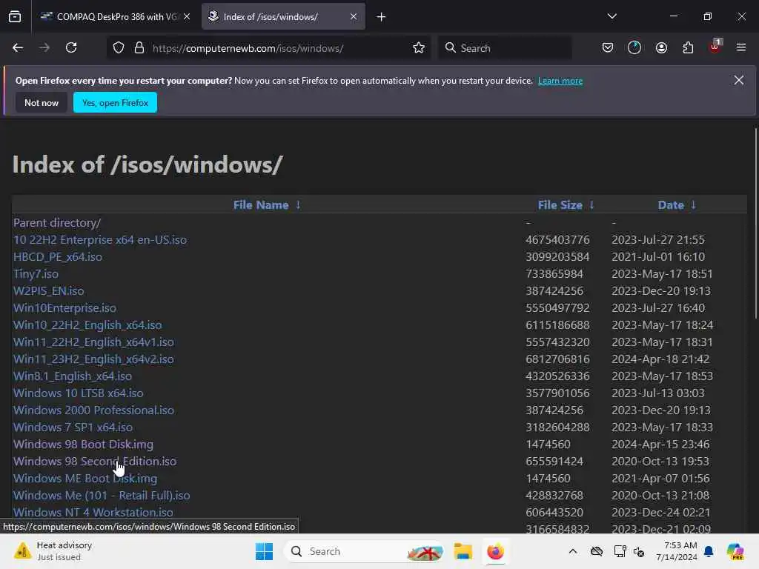Image resolution: width=759 pixels, height=569 pixels.
Task: Open Windows 98 Second Edition.iso link
Action: pyautogui.click(x=95, y=461)
